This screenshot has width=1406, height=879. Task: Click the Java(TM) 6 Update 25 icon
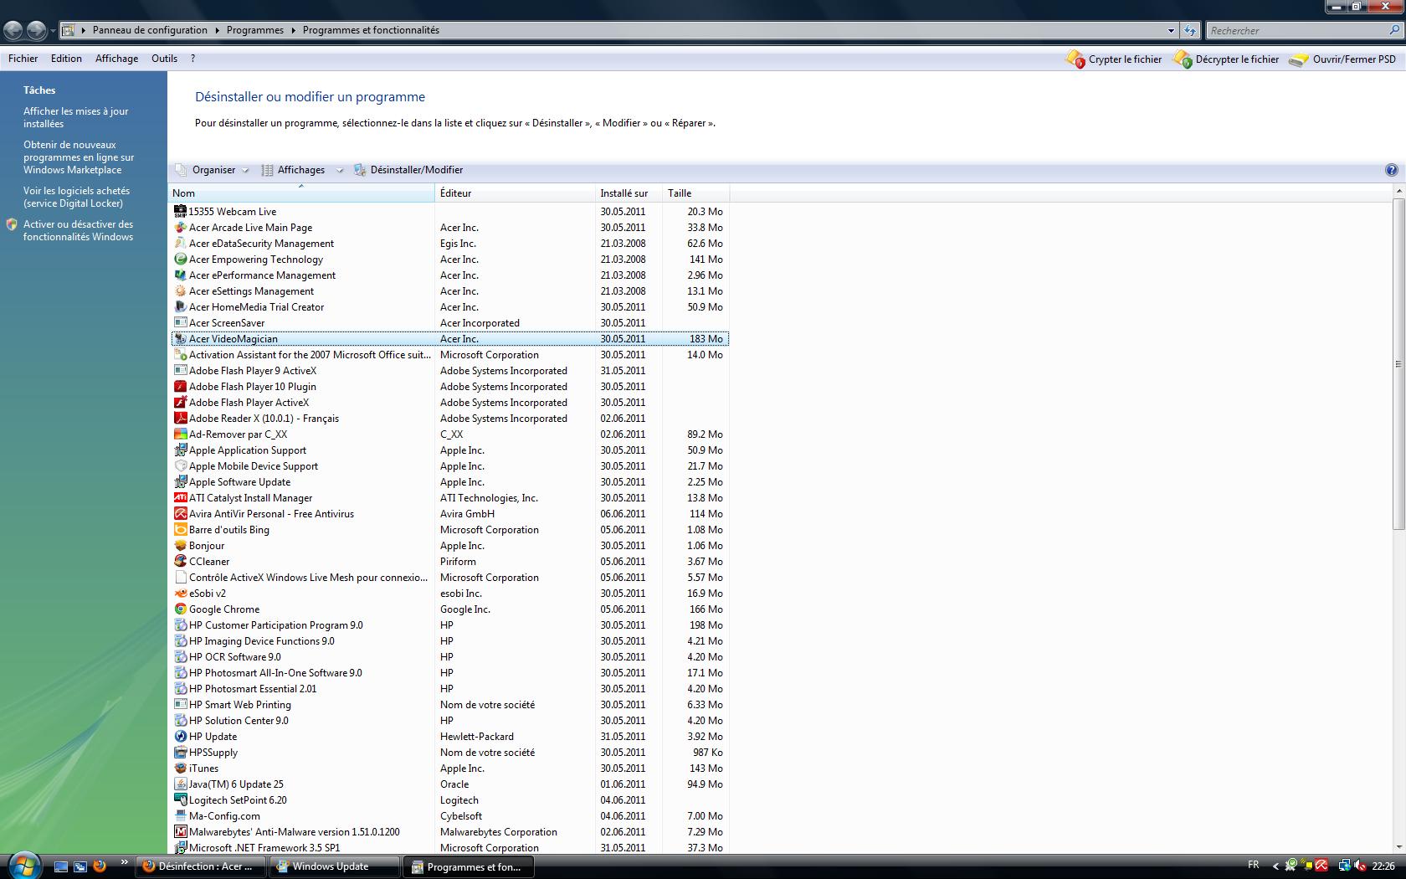pos(180,784)
